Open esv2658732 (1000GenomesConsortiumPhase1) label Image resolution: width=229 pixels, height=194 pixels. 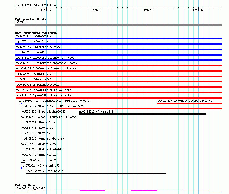[46, 63]
